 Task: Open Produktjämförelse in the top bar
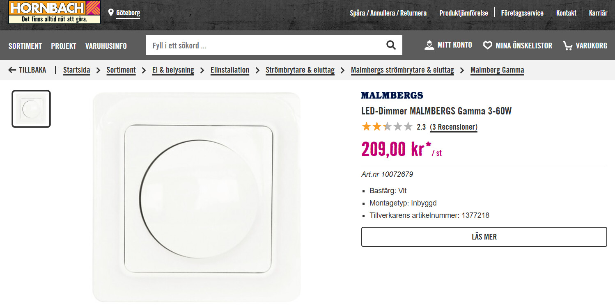(x=464, y=13)
